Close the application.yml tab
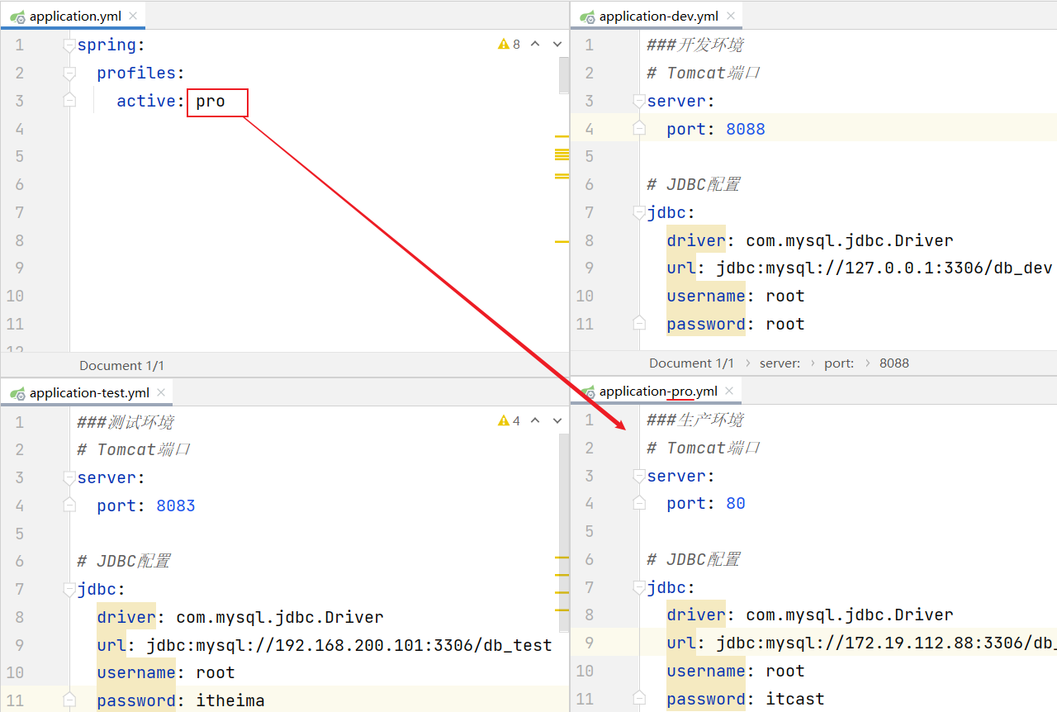 [x=133, y=17]
